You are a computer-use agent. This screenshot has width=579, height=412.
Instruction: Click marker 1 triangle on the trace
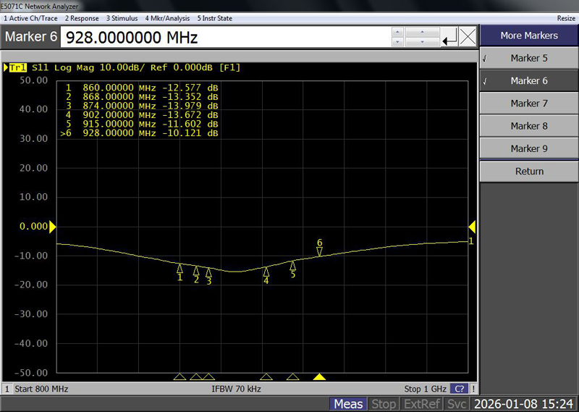tap(180, 269)
